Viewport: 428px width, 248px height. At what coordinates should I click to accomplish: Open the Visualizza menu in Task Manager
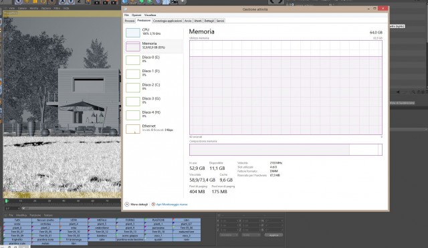tap(150, 15)
